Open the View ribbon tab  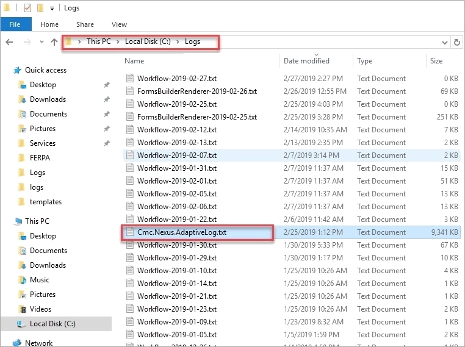click(119, 24)
